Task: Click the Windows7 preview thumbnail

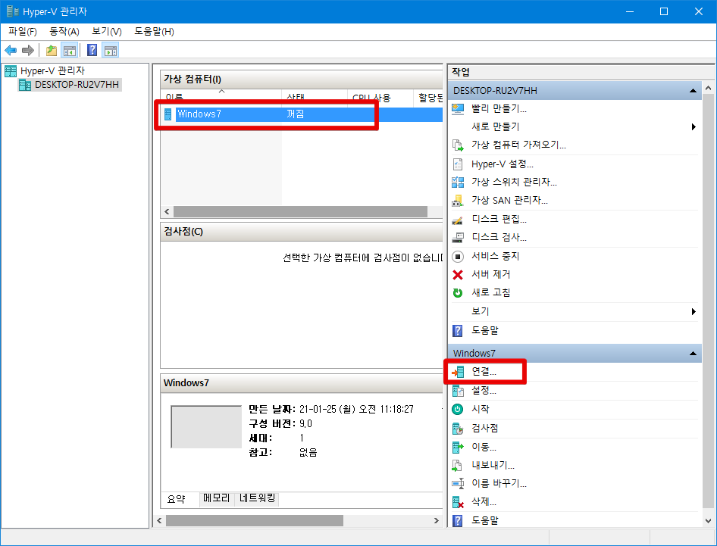Action: coord(206,427)
